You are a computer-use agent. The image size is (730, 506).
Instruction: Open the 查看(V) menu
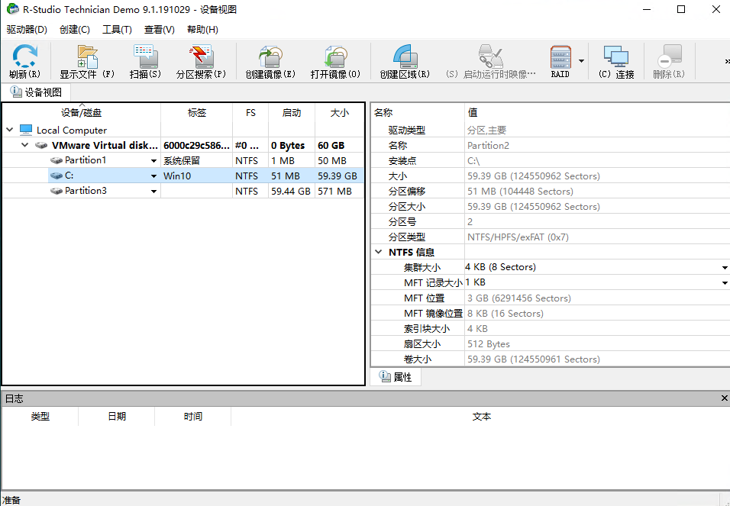(x=160, y=29)
